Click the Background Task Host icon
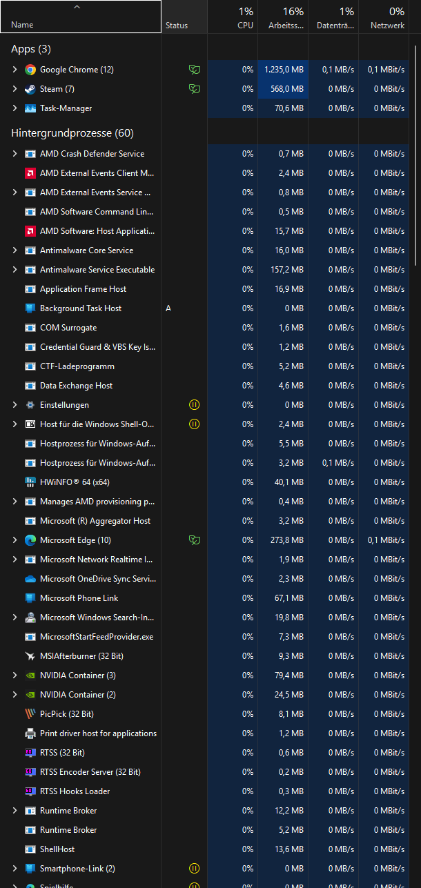 [x=30, y=308]
